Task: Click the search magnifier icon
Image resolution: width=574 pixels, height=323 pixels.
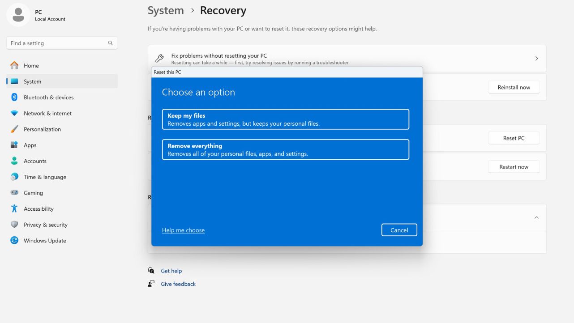Action: (x=110, y=43)
